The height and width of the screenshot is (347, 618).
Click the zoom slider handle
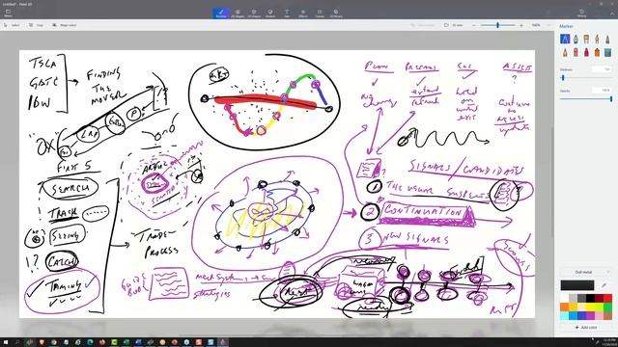[498, 25]
